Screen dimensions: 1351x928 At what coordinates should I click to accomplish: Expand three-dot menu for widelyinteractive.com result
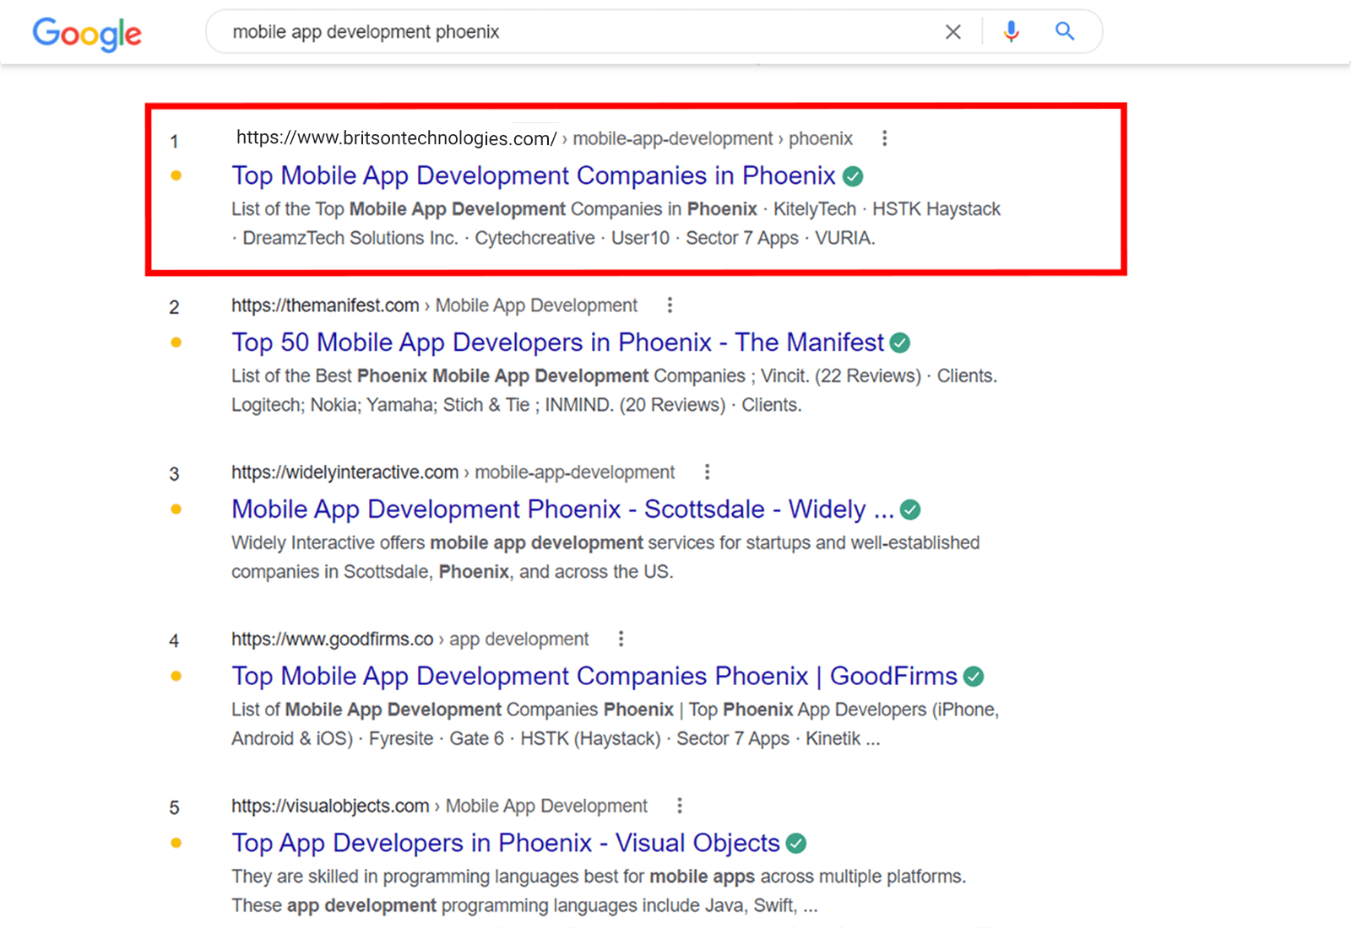point(707,472)
